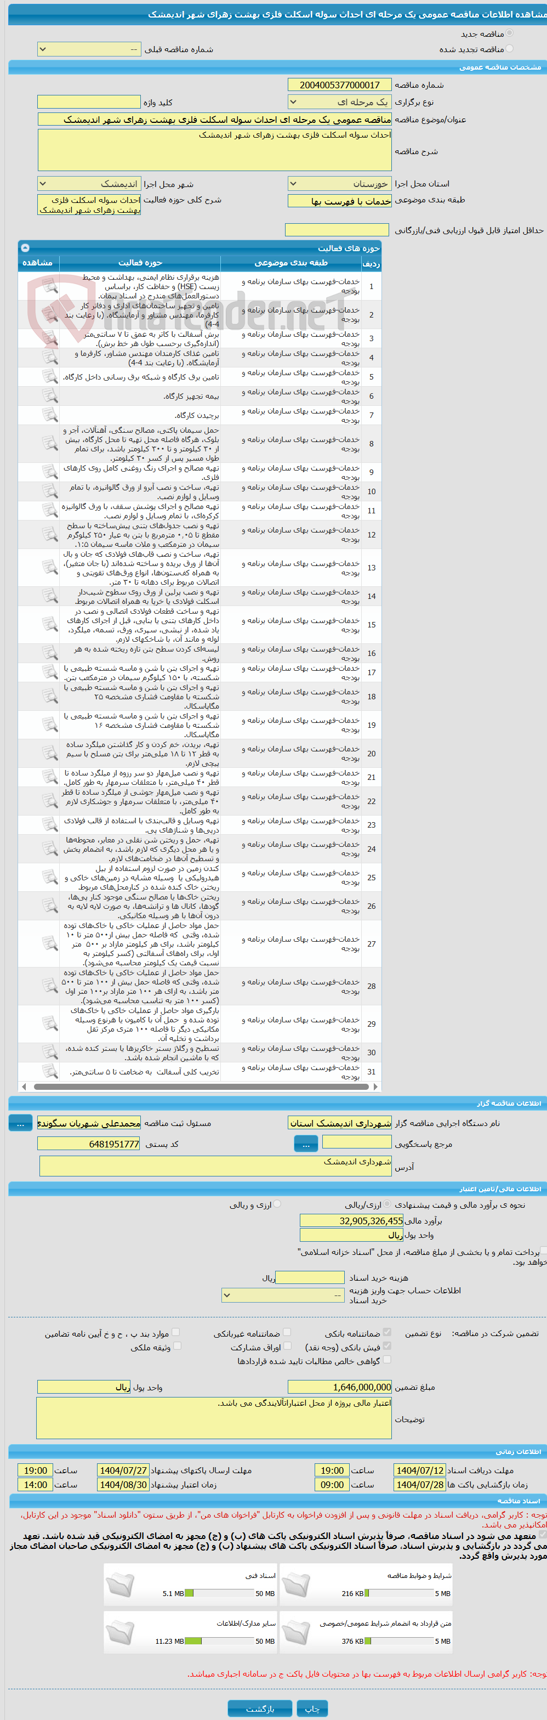Image resolution: width=547 pixels, height=1720 pixels.
Task: Open the view icon for activity row 8
Action: pyautogui.click(x=50, y=443)
